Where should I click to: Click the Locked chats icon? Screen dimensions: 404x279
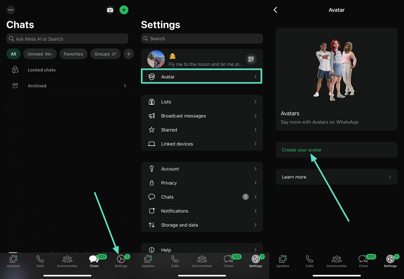[x=15, y=70]
